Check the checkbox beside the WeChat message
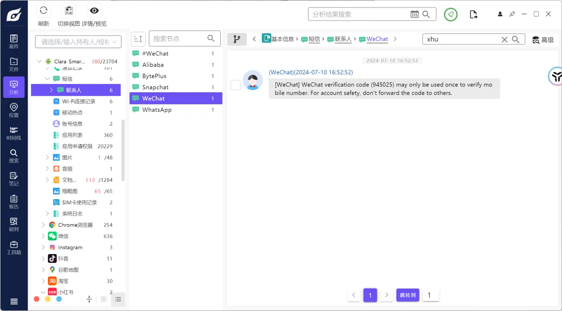 235,85
